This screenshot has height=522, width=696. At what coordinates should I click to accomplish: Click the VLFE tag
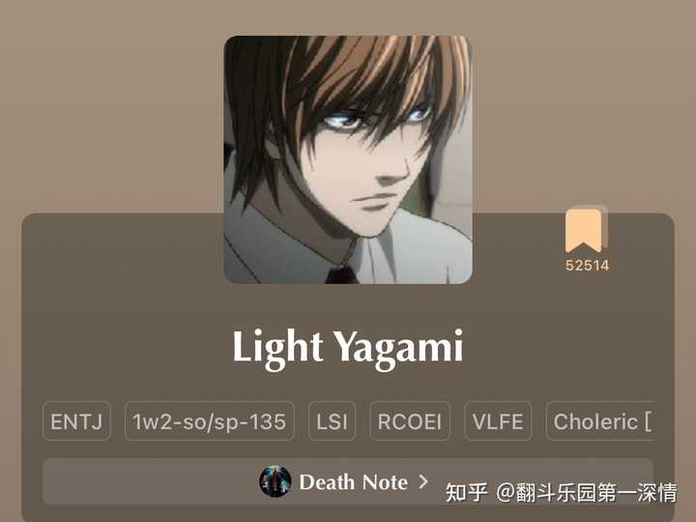click(x=498, y=421)
